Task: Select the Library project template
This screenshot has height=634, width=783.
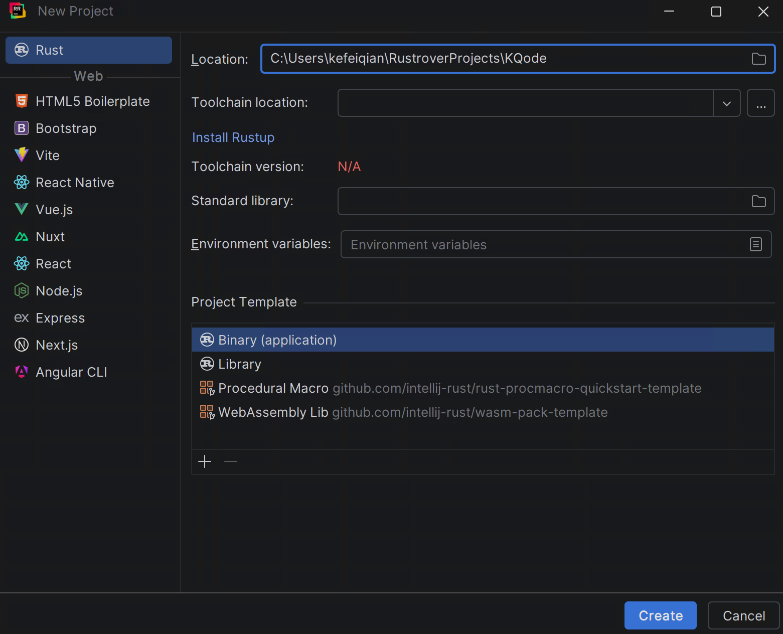Action: tap(483, 364)
